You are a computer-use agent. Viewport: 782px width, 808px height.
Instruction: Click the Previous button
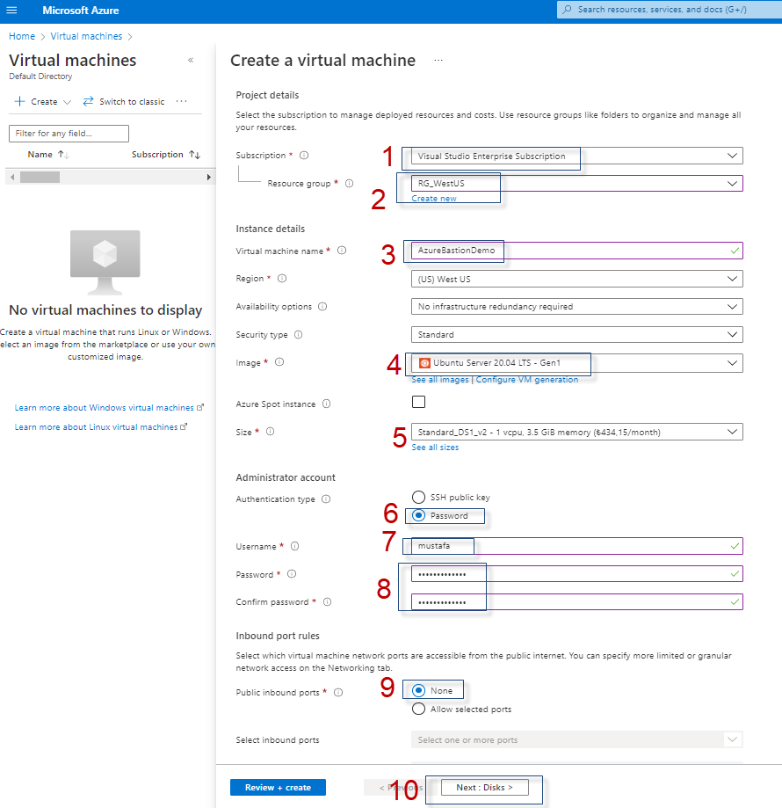pos(400,788)
